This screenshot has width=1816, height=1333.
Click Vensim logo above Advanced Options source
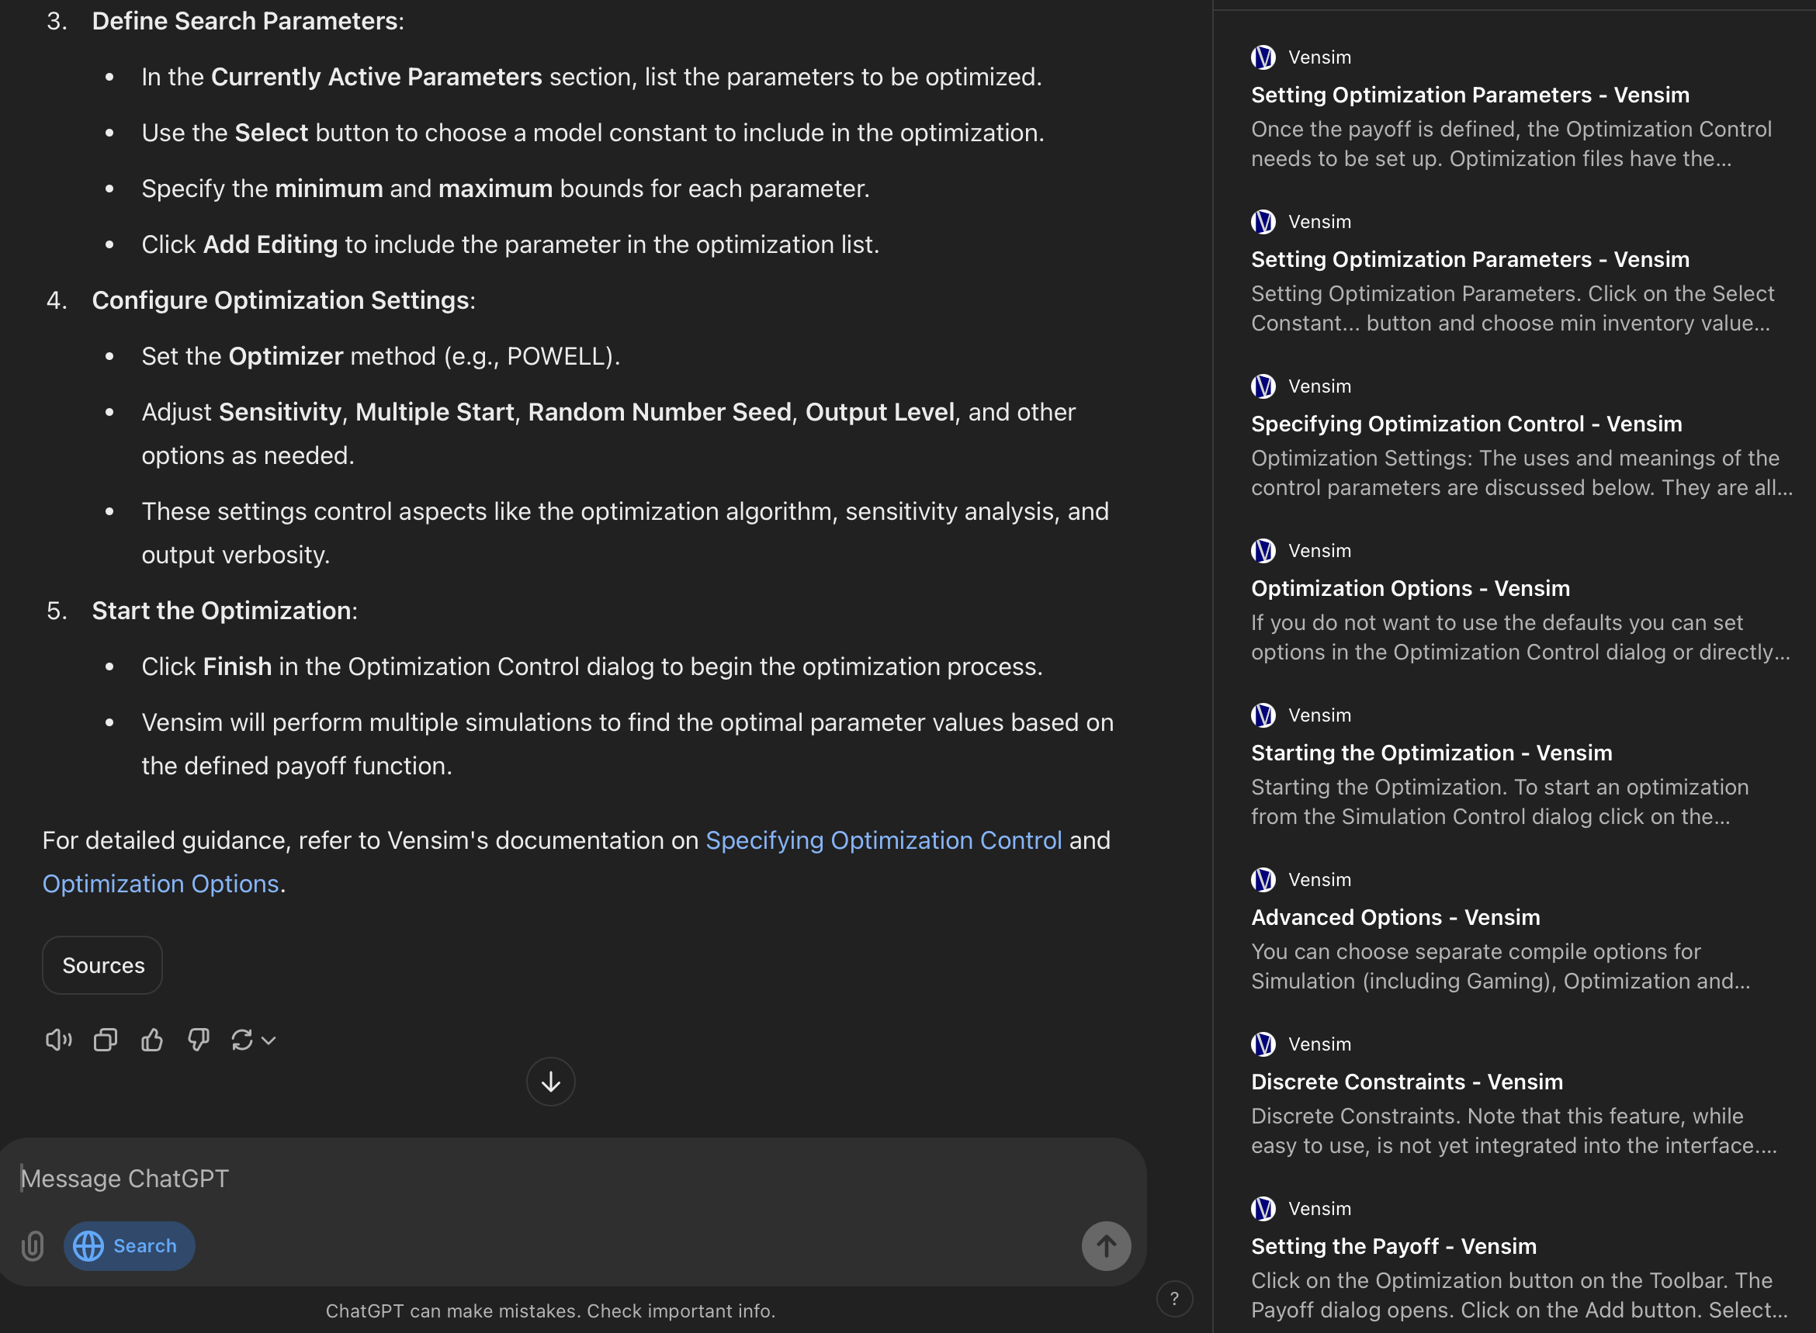(1263, 880)
